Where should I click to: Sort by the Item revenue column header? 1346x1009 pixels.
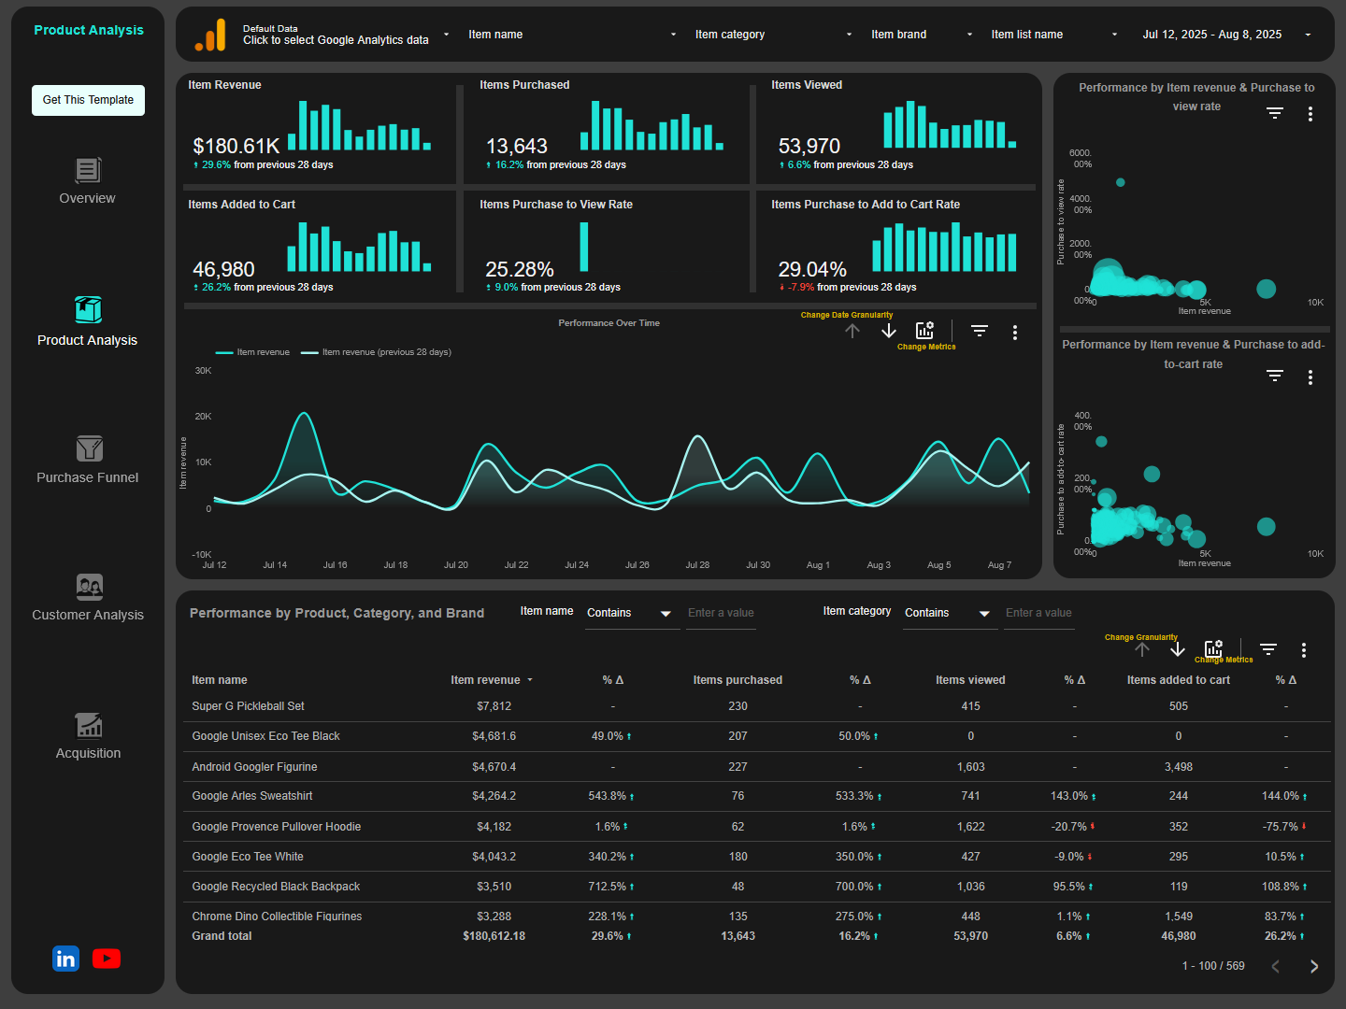coord(485,680)
